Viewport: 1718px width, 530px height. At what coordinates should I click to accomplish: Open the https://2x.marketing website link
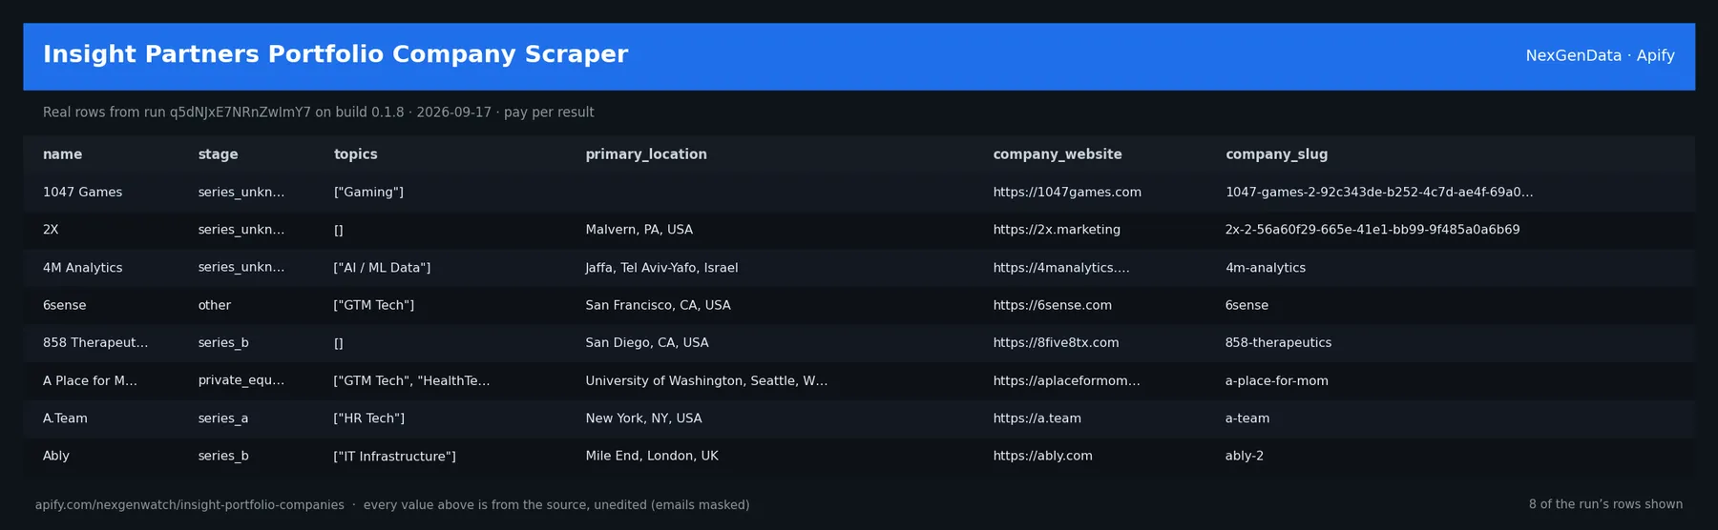tap(1057, 230)
